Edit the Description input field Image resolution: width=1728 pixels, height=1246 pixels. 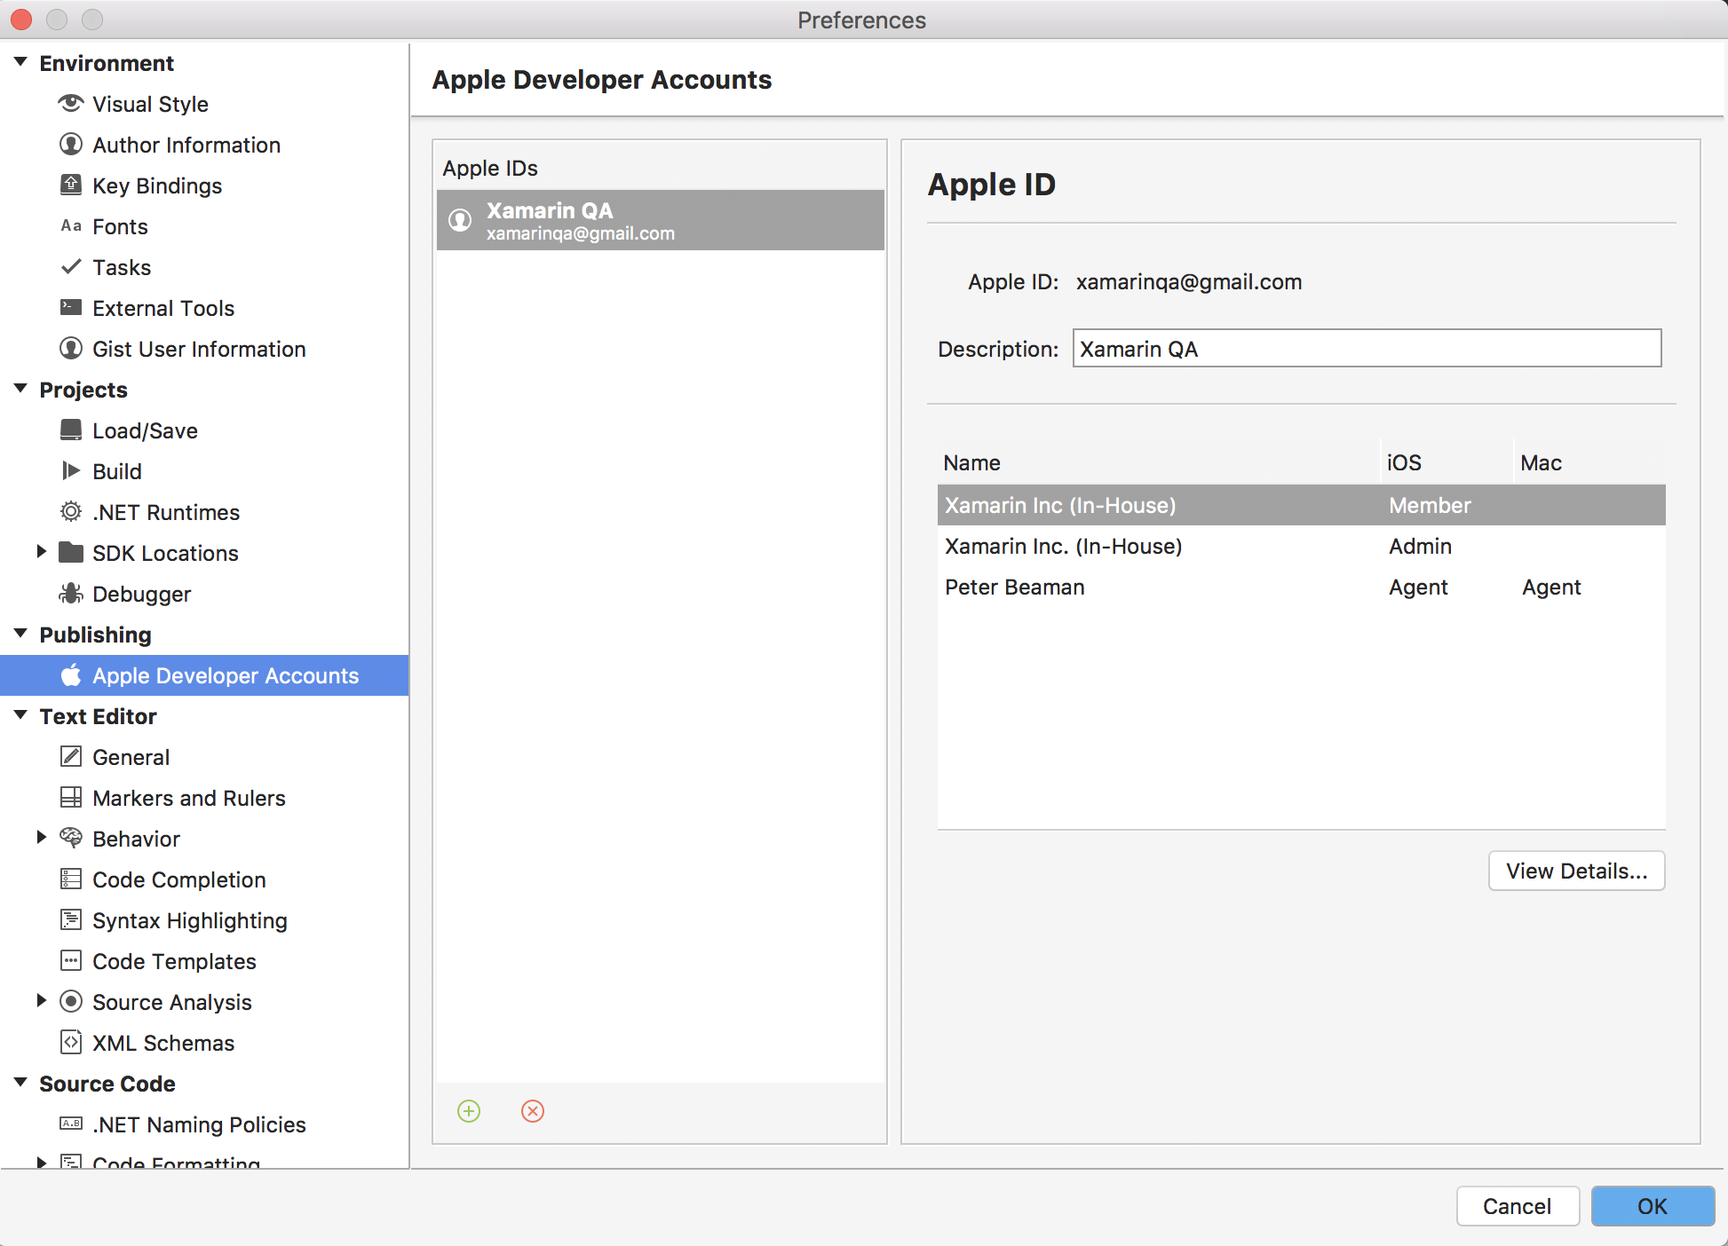(x=1366, y=347)
